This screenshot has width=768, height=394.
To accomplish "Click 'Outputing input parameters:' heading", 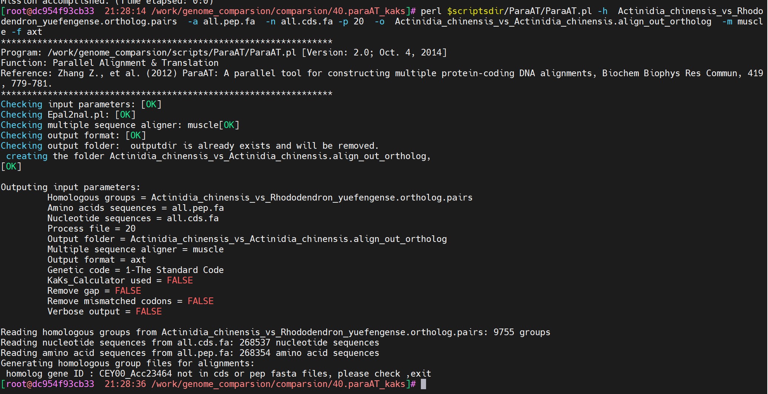I will 70,187.
